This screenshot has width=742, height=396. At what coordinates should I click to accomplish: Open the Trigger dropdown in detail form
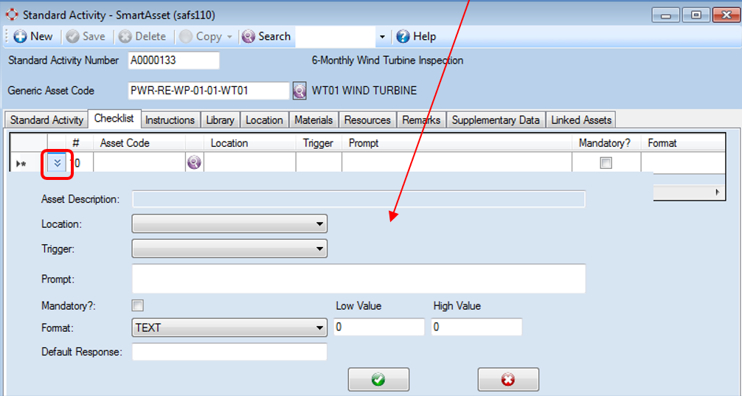point(229,249)
